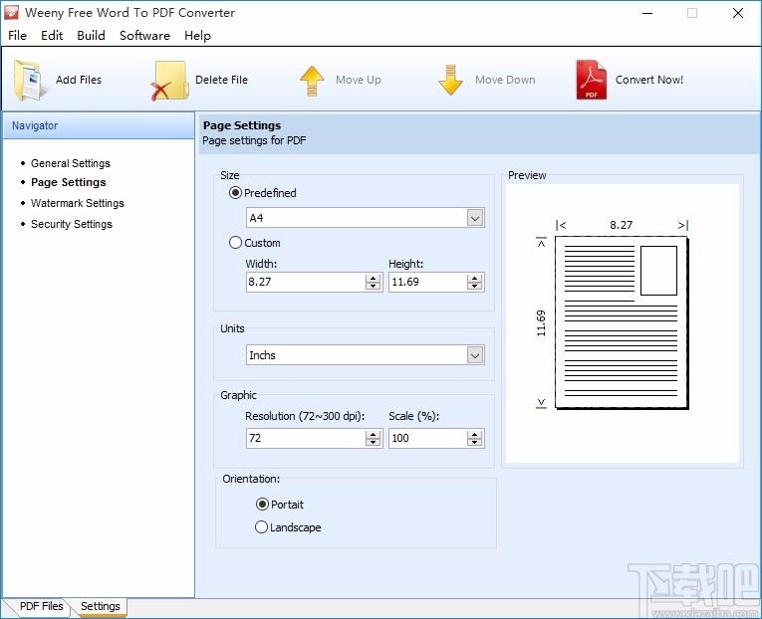Screen dimensions: 762x619
Task: Go to General Settings in Navigator
Action: [71, 163]
